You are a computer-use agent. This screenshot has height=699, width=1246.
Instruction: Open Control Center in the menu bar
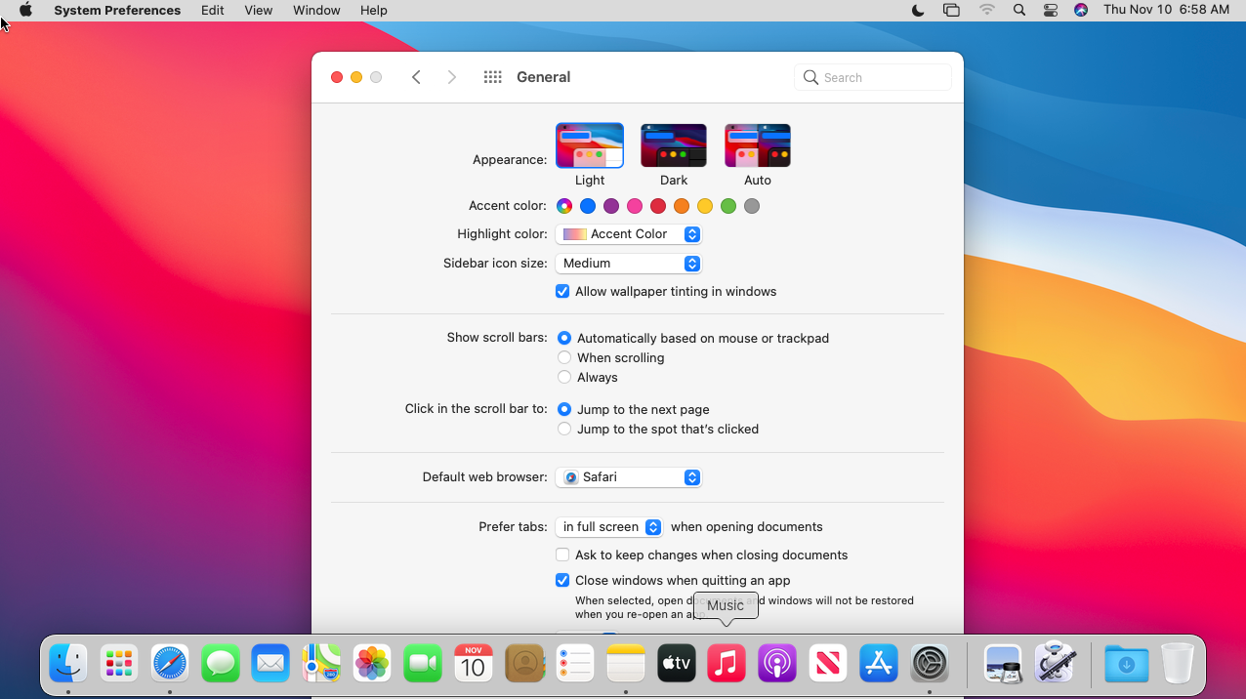coord(1051,10)
